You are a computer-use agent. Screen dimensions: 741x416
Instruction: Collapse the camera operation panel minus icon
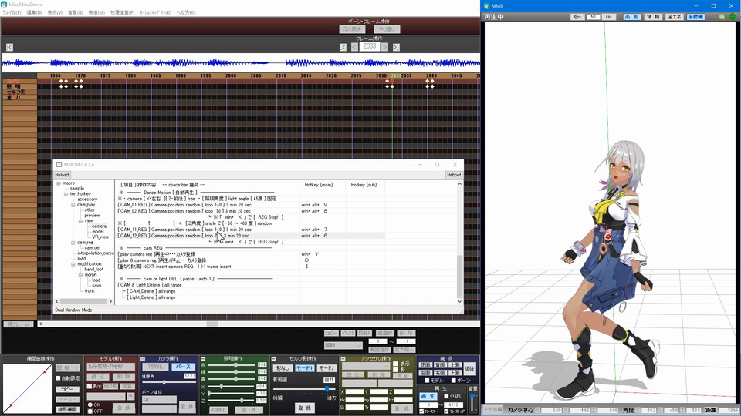click(144, 359)
